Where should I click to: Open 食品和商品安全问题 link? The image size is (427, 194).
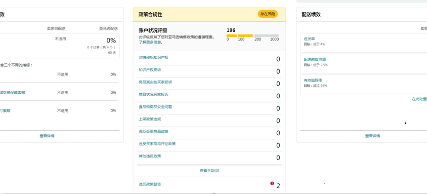point(155,107)
